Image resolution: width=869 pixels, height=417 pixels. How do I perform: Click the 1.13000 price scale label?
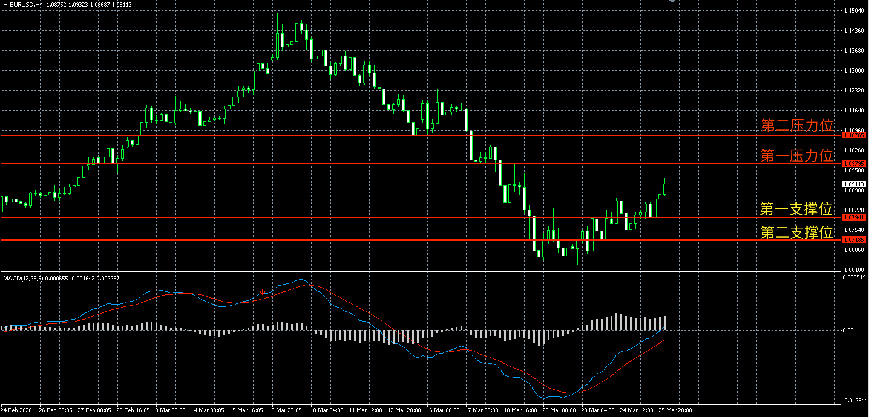(854, 70)
